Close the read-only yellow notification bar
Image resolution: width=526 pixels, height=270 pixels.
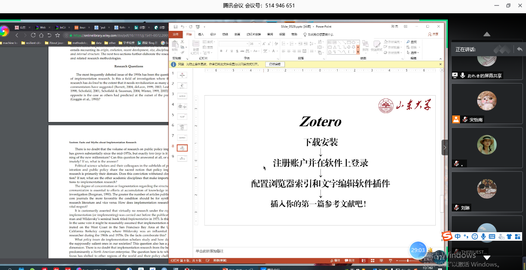(440, 64)
